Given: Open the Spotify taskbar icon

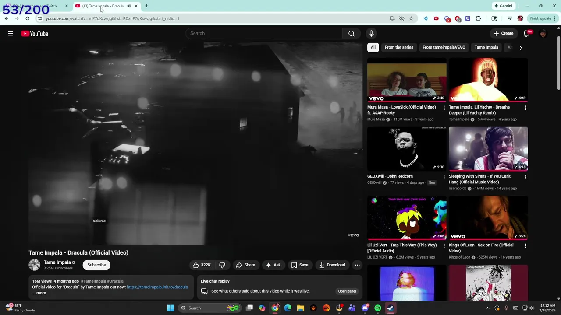Looking at the screenshot, I should pos(378,308).
